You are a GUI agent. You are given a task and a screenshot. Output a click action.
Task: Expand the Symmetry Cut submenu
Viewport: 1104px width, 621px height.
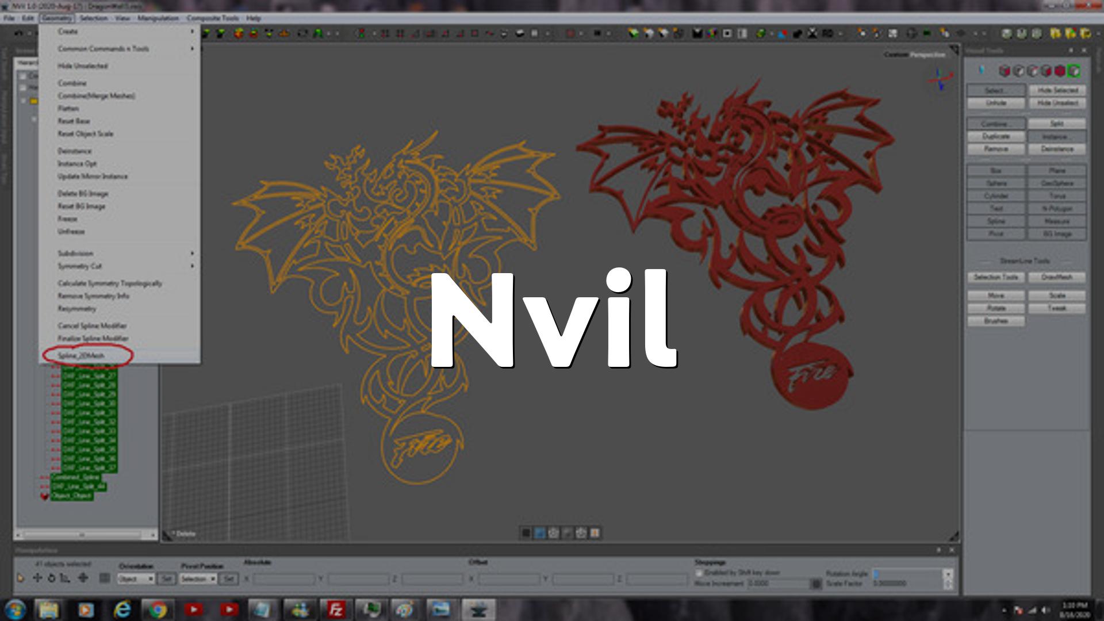[120, 266]
